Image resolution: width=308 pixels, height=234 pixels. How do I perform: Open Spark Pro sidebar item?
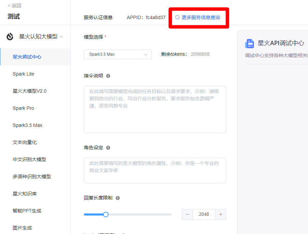[23, 108]
